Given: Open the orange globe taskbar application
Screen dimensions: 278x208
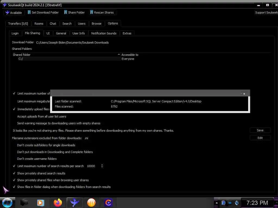Looking at the screenshot, I should click(x=91, y=203).
